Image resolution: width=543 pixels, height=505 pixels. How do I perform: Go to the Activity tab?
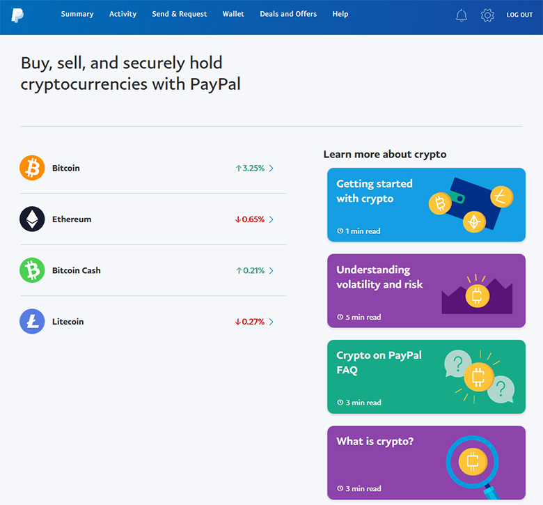pos(123,14)
